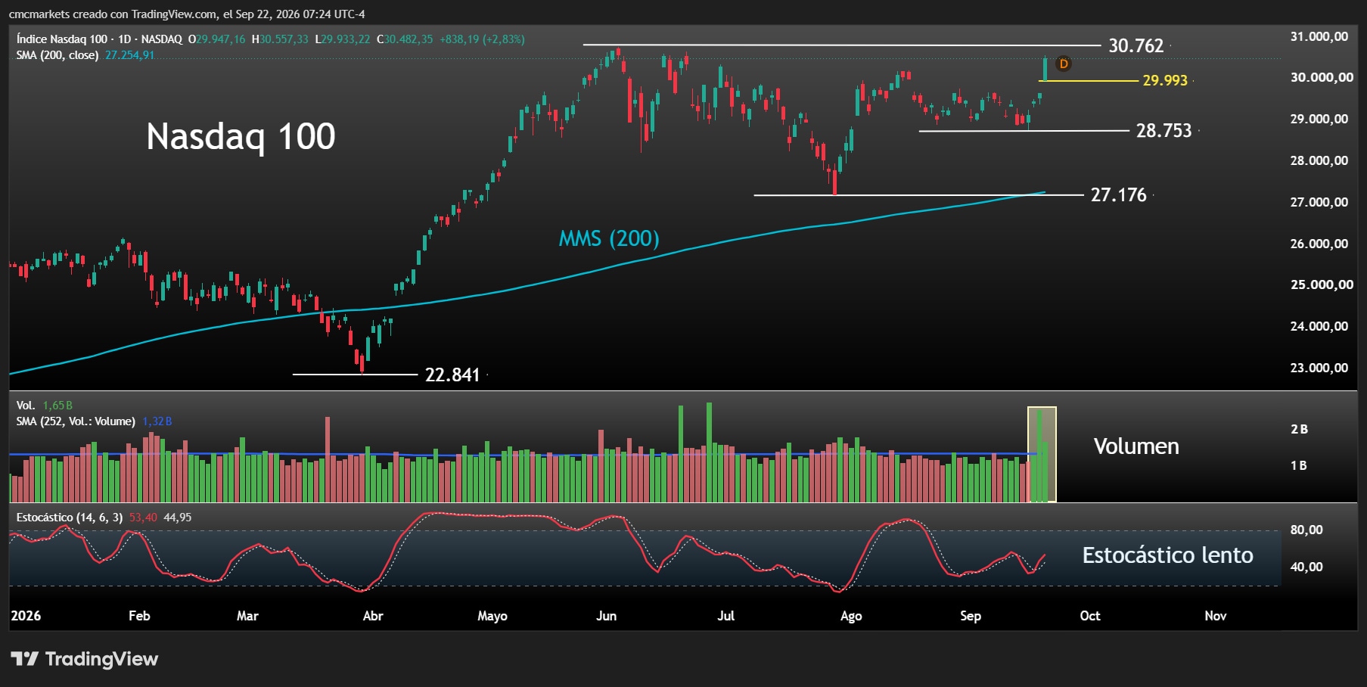Click the Abr label on the time axis
Viewport: 1367px width, 687px height.
[373, 616]
